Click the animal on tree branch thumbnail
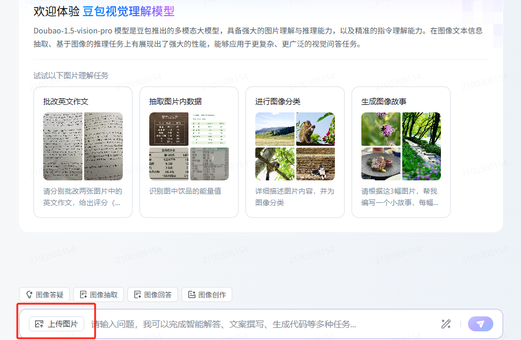Image resolution: width=521 pixels, height=340 pixels. point(275,164)
